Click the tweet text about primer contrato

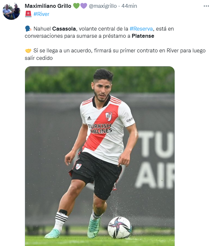tap(115, 54)
